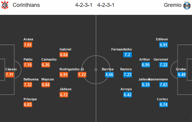Screen dimensions: 192x122
Task: Click Corinthians' 4-2-3-1 formation text
Action: pos(84,5)
